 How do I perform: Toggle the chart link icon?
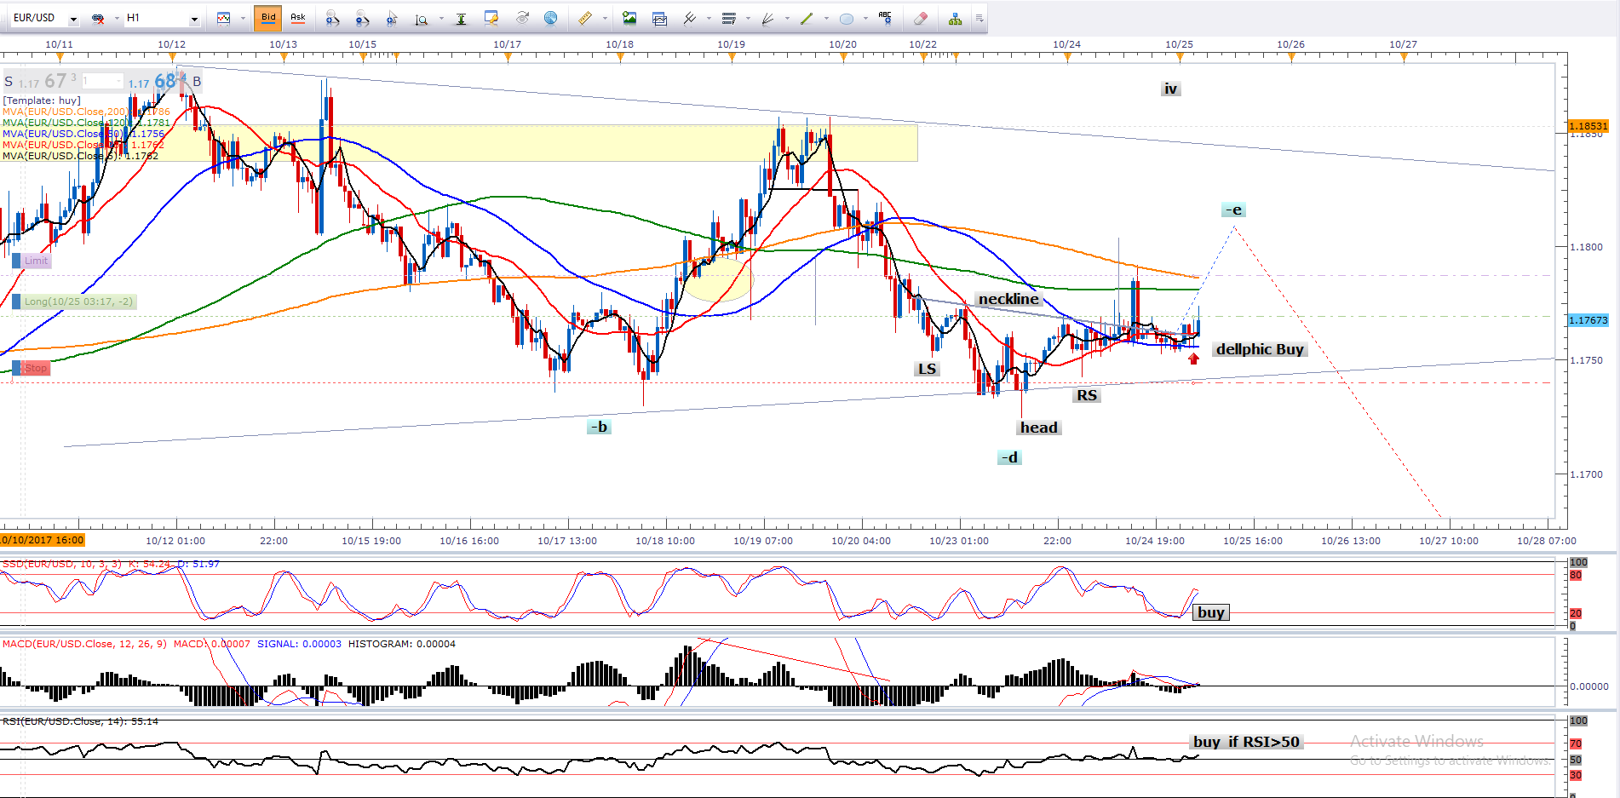[x=98, y=18]
